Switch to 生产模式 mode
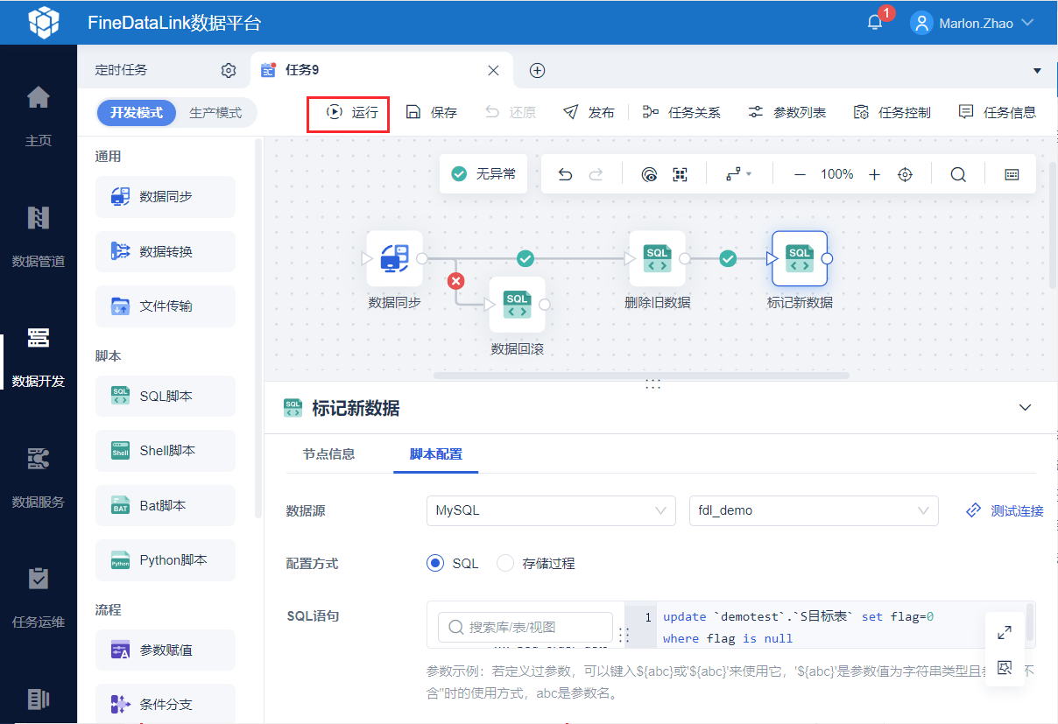1058x724 pixels. click(x=215, y=113)
